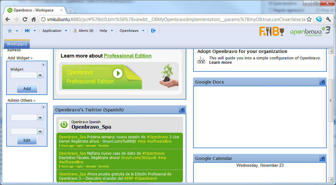
Task: Open tinyurl.com/3b2quob link in tweet
Action: 139,158
